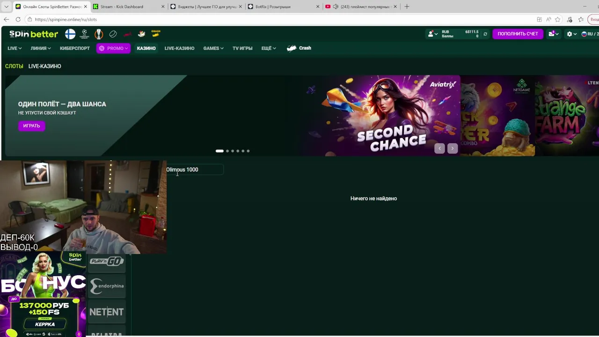Open LIVE-КАЗИНО in the main navigation

pos(179,48)
